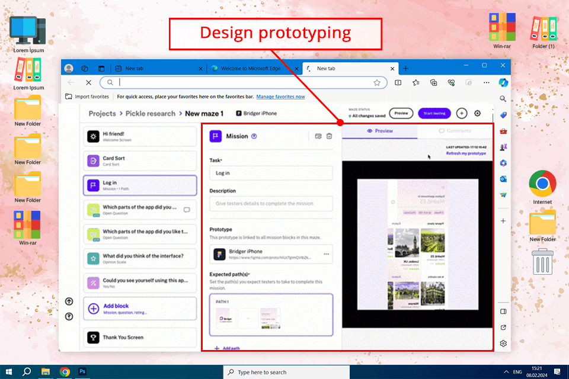
Task: Select the Card Sort block
Action: [140, 160]
